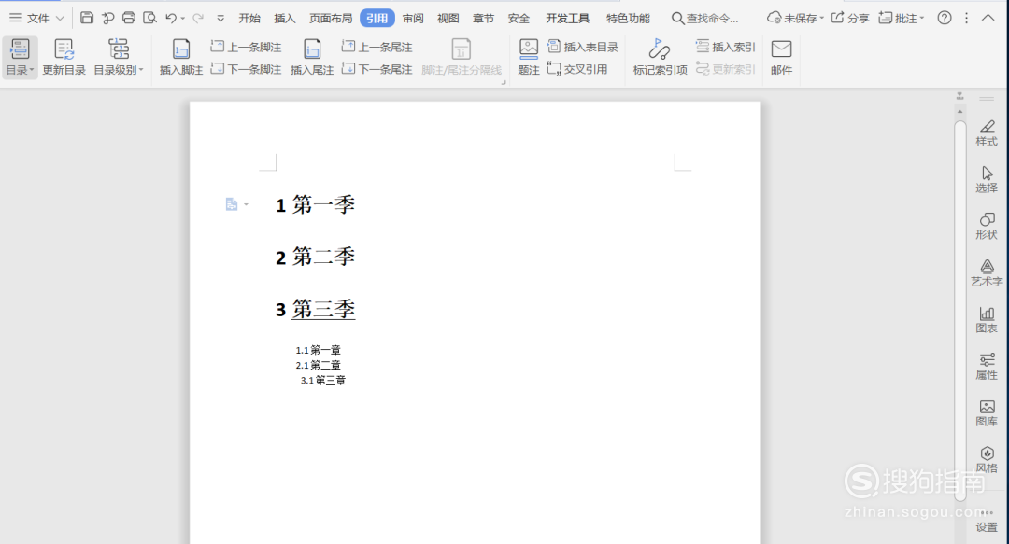Open the 图库 gallery side panel
1009x544 pixels.
click(987, 413)
